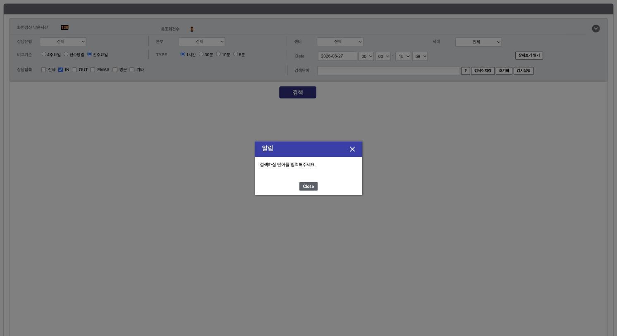This screenshot has height=336, width=617.
Task: Collapse the filter panel with the round chevron icon
Action: [x=596, y=29]
